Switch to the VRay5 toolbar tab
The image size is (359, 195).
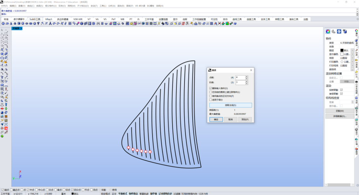[x=49, y=19]
